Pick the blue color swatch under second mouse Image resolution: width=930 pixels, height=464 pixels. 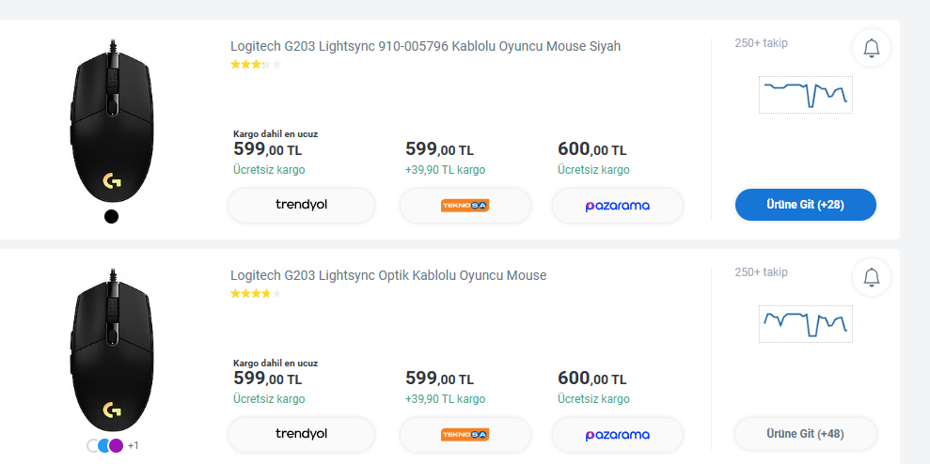(x=104, y=445)
